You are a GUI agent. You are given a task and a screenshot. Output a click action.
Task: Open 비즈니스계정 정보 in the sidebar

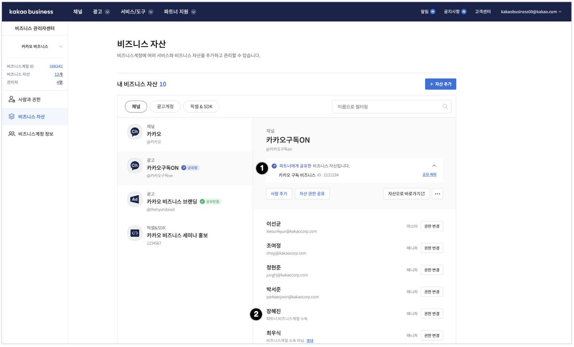[x=35, y=134]
